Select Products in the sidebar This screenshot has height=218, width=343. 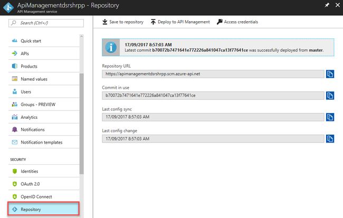(44, 66)
